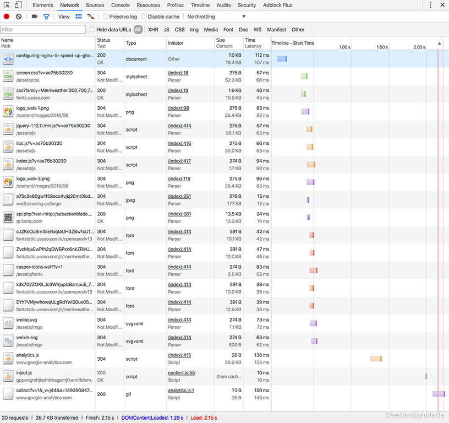Open the Adblock Plus tab
Image resolution: width=449 pixels, height=423 pixels.
[x=277, y=5]
